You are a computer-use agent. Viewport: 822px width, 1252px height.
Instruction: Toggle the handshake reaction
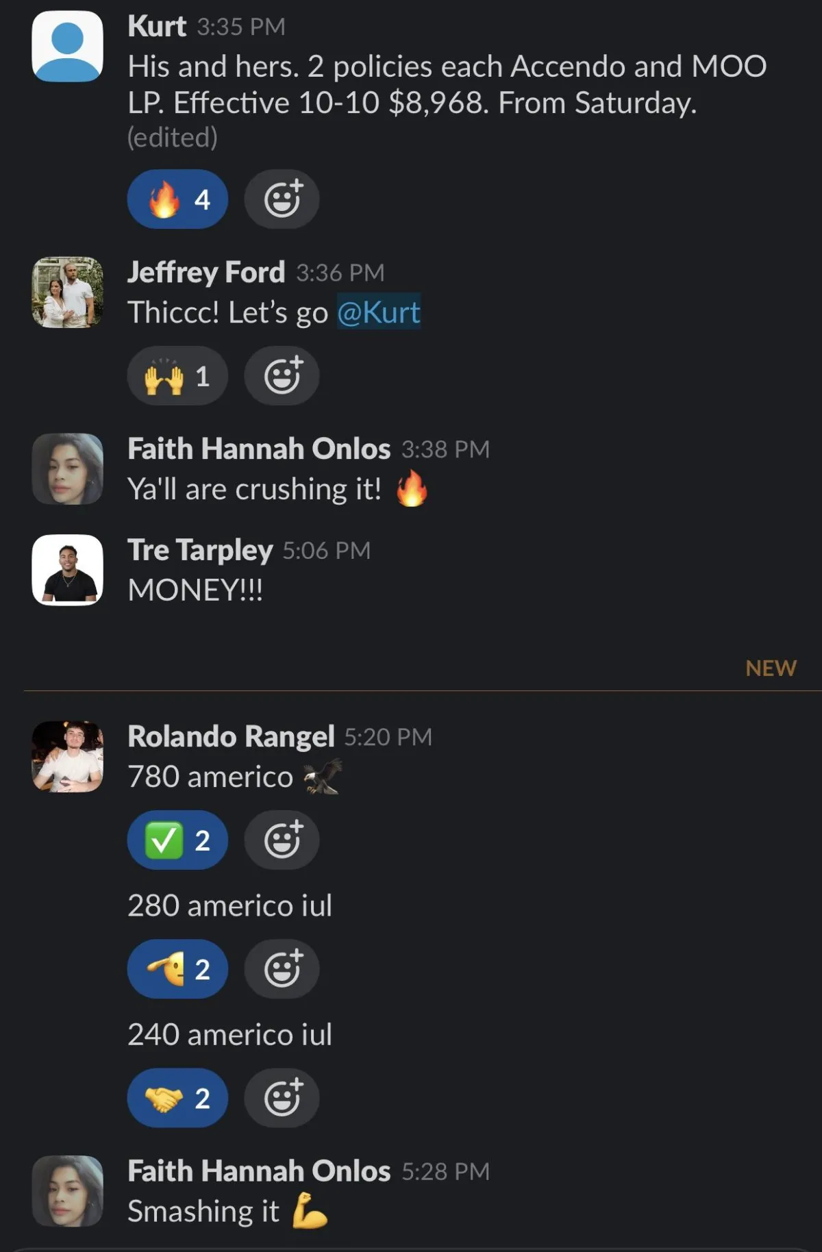pyautogui.click(x=177, y=1097)
